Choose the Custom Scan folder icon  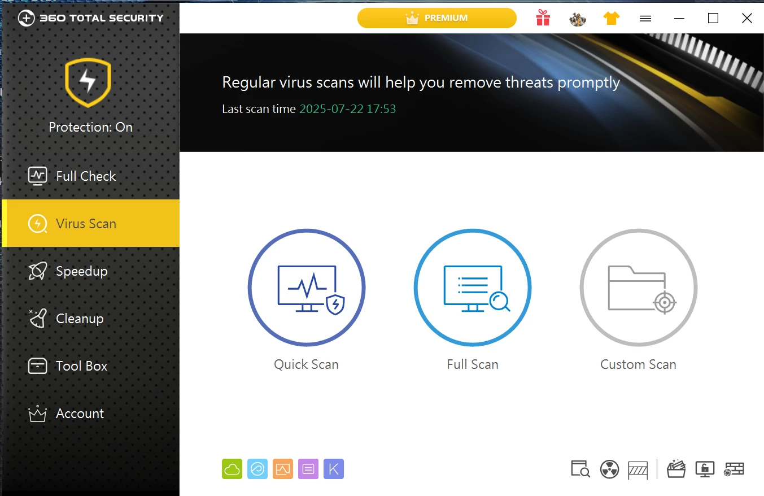click(639, 288)
